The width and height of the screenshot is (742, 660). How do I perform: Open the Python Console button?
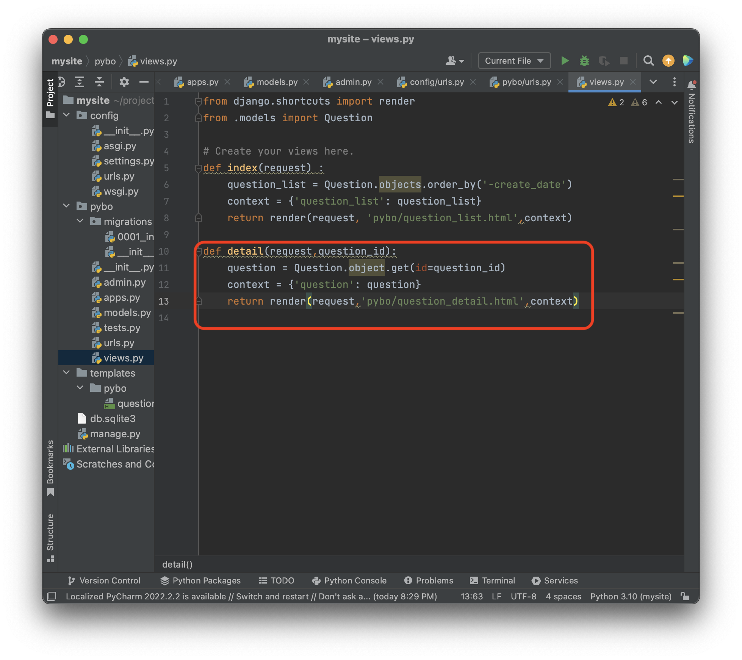(349, 580)
